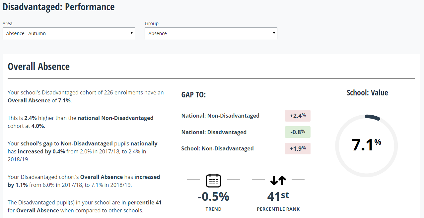Click the School: Value heading
Image resolution: width=424 pixels, height=218 pixels.
pyautogui.click(x=367, y=93)
